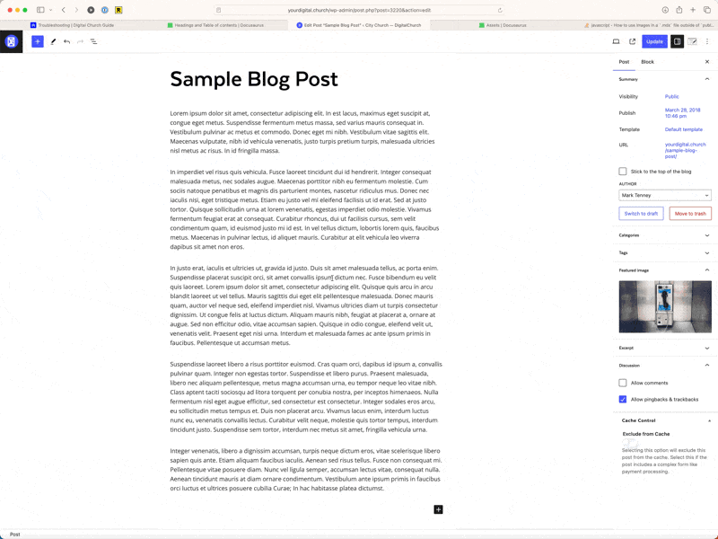Collapse the Discussion section
Viewport: 718px width, 539px height.
coord(707,366)
